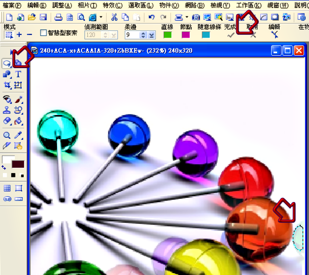This screenshot has width=309, height=275.
Task: Click the frame and shadow toolbar icon
Action: (275, 17)
